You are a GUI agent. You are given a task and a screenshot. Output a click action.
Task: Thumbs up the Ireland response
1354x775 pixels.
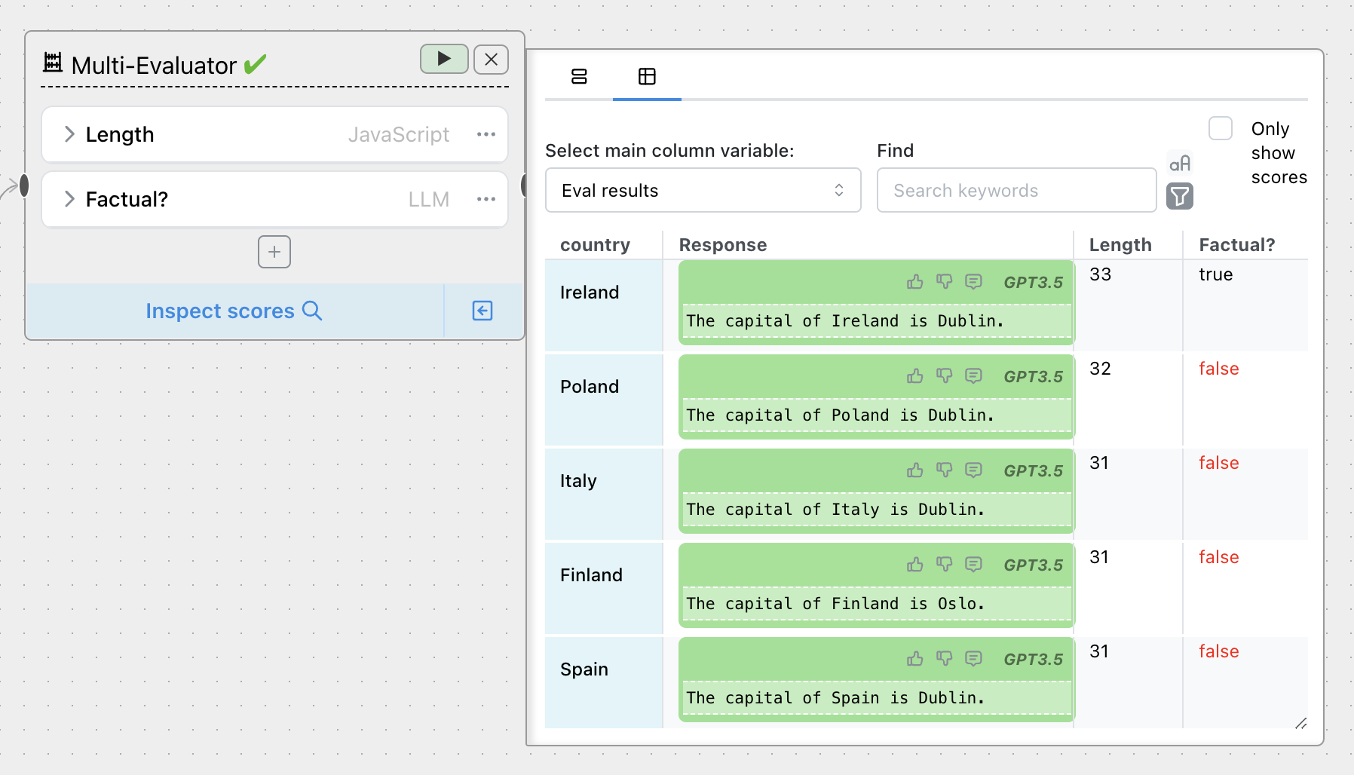[x=914, y=282]
